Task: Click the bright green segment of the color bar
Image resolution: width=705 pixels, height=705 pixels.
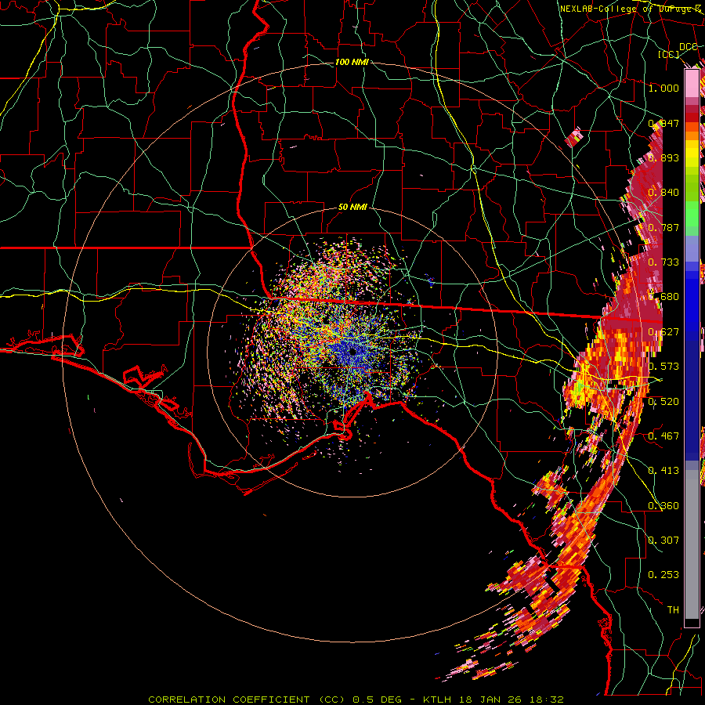Action: pos(692,214)
